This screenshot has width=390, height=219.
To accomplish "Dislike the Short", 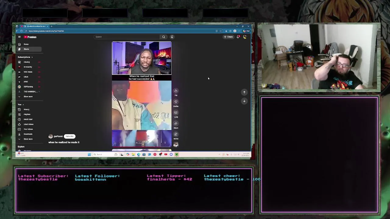I will [176, 102].
